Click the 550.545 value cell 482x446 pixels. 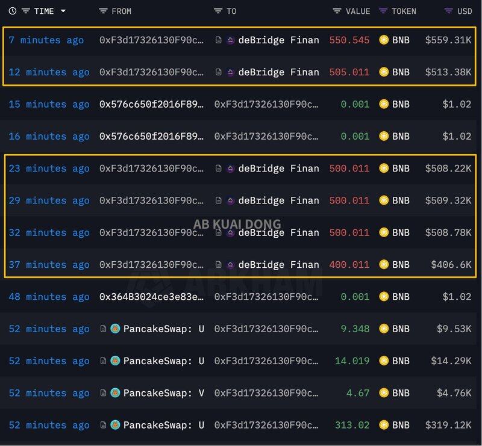click(x=349, y=40)
